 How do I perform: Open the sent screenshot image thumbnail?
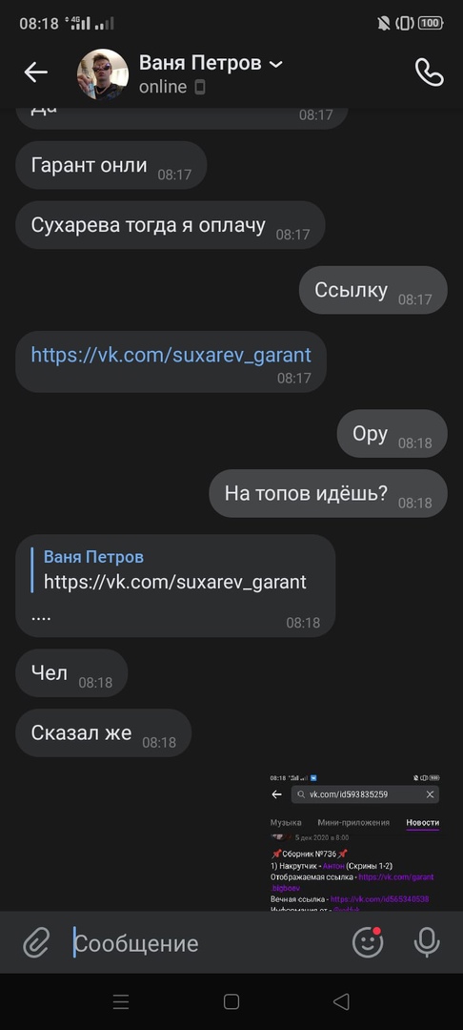click(x=355, y=841)
